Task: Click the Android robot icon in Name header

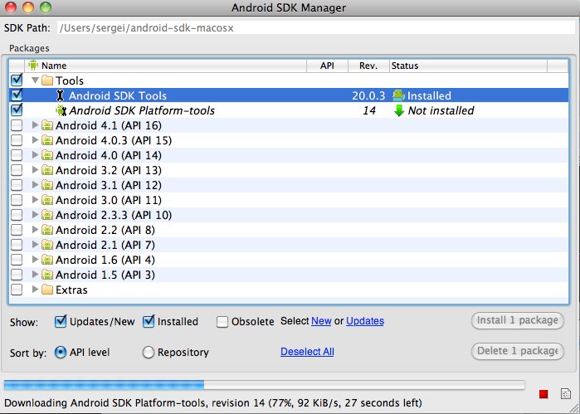Action: (33, 65)
